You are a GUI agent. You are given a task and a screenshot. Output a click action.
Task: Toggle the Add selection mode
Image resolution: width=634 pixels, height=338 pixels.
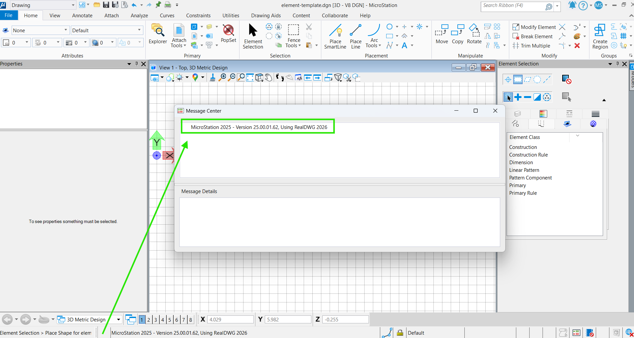tap(518, 97)
